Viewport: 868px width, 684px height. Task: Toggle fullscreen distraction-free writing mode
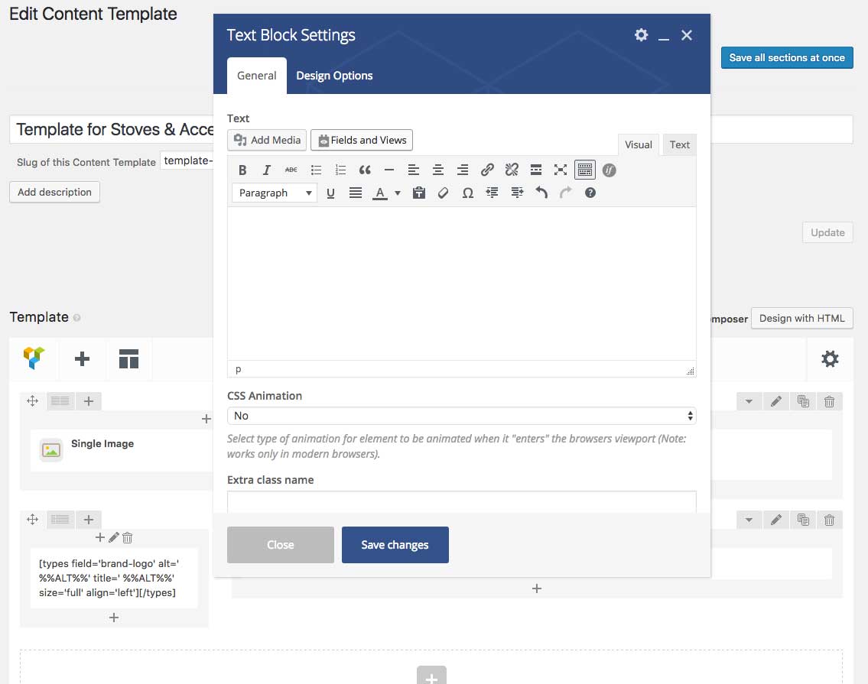(x=561, y=170)
